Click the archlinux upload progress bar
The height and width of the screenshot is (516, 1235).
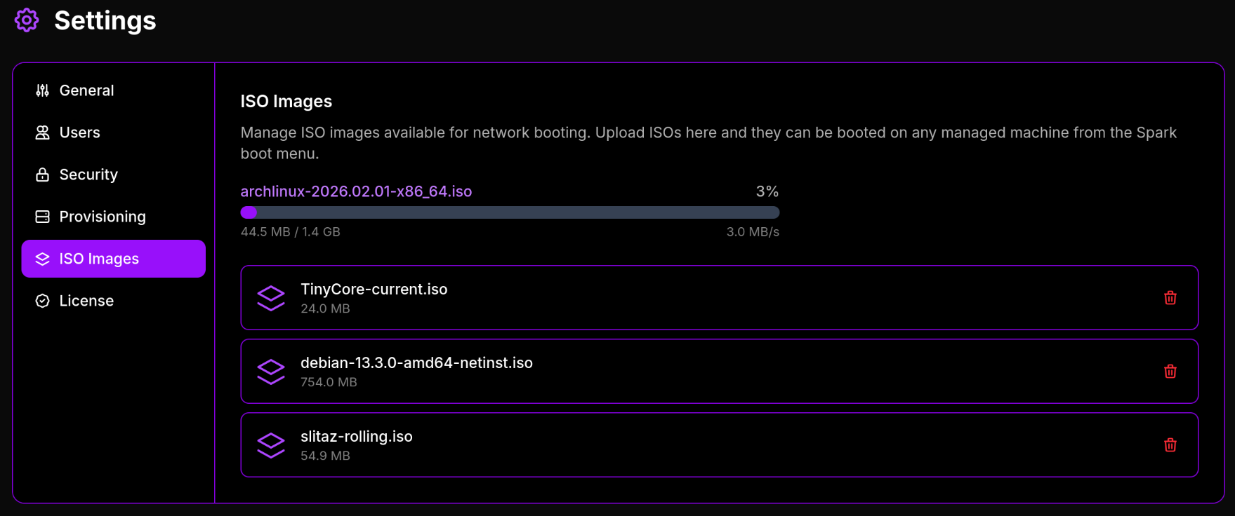pyautogui.click(x=509, y=212)
